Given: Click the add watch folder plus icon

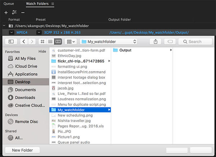Looking at the screenshot, I should pos(6,12).
